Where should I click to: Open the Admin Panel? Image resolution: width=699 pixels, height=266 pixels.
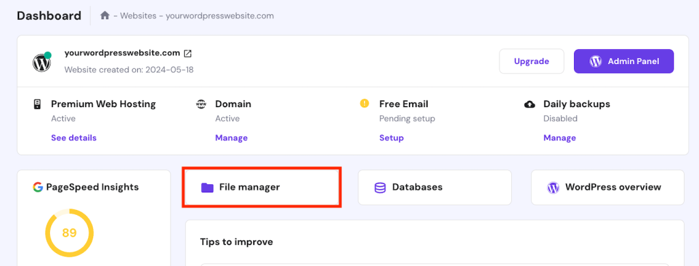[624, 61]
